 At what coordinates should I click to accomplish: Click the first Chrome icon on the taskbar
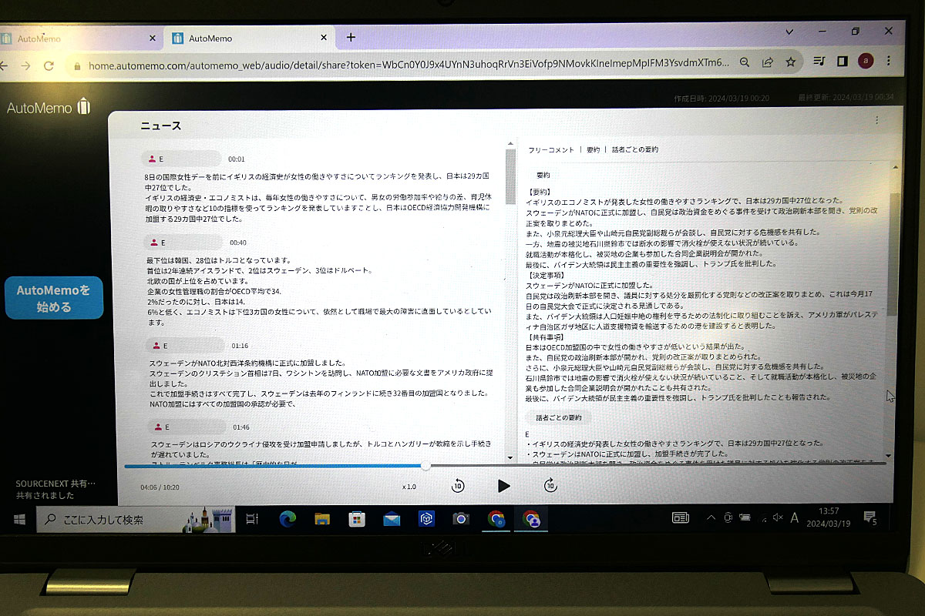496,520
